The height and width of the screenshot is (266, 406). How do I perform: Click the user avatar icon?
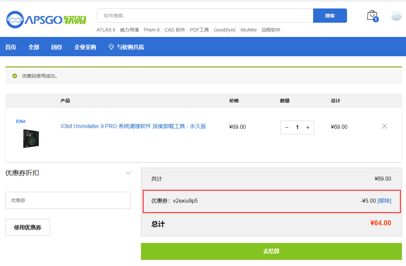(396, 16)
